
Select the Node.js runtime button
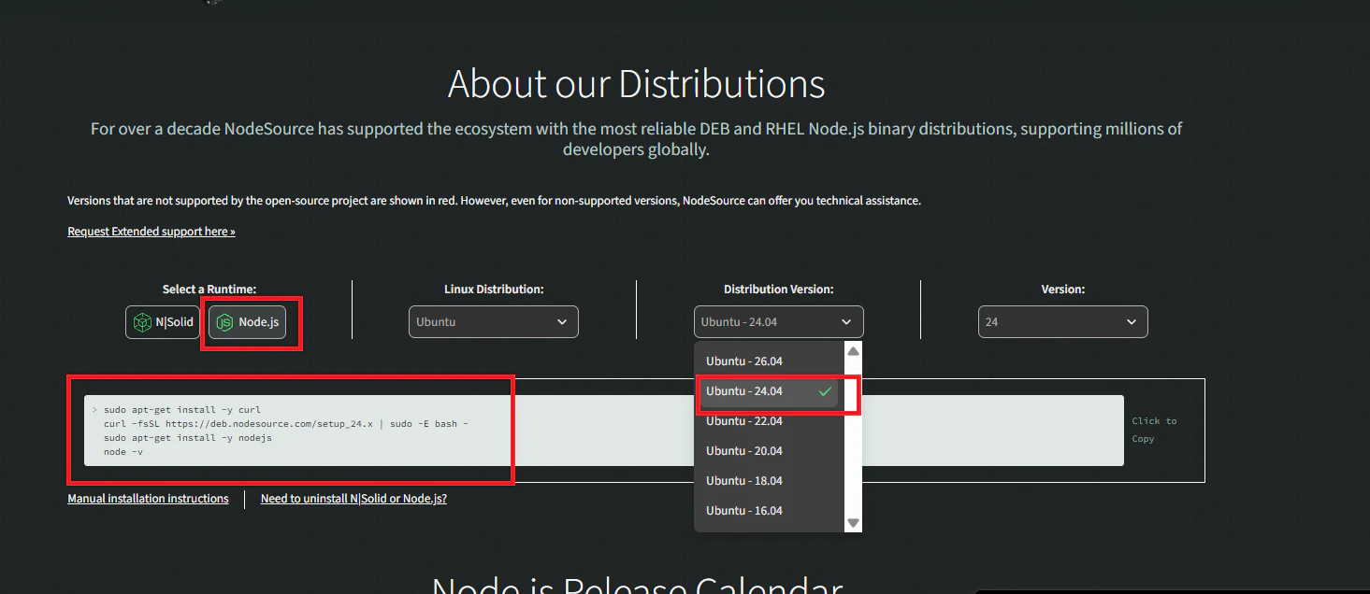point(247,322)
